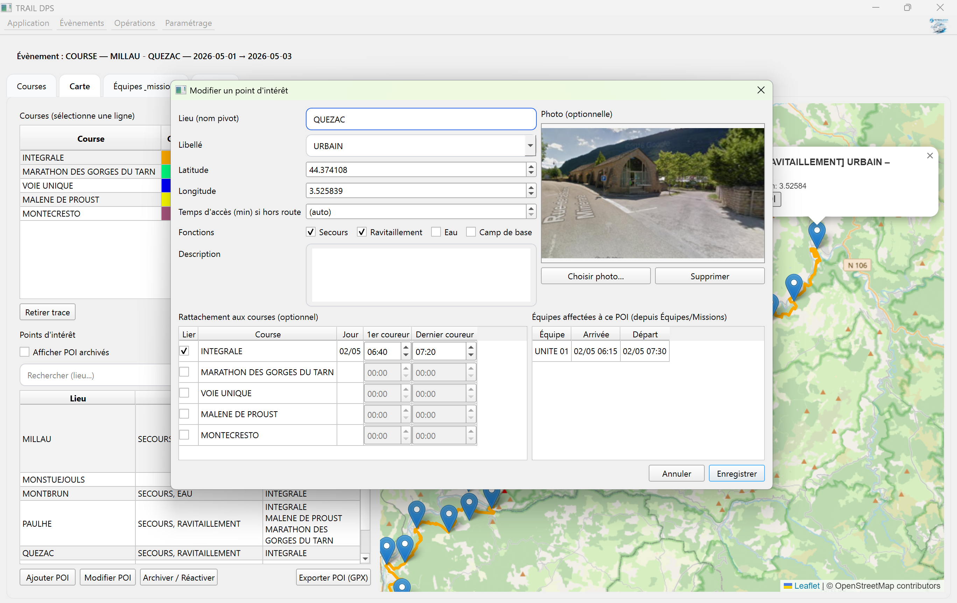Enable the Eau function checkbox

[x=436, y=232]
